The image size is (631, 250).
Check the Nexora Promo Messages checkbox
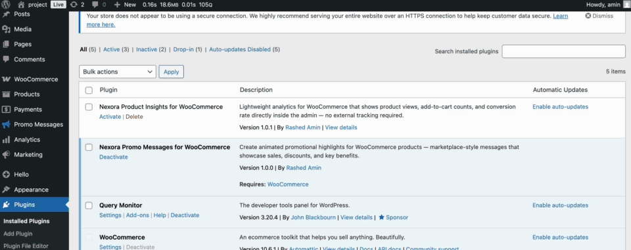coord(89,148)
